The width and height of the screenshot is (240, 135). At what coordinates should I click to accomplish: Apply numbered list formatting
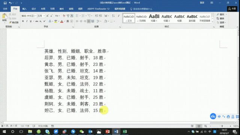click(83, 16)
